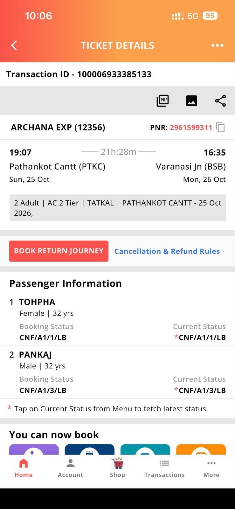
Task: Copy the PNR number icon
Action: pyautogui.click(x=220, y=127)
